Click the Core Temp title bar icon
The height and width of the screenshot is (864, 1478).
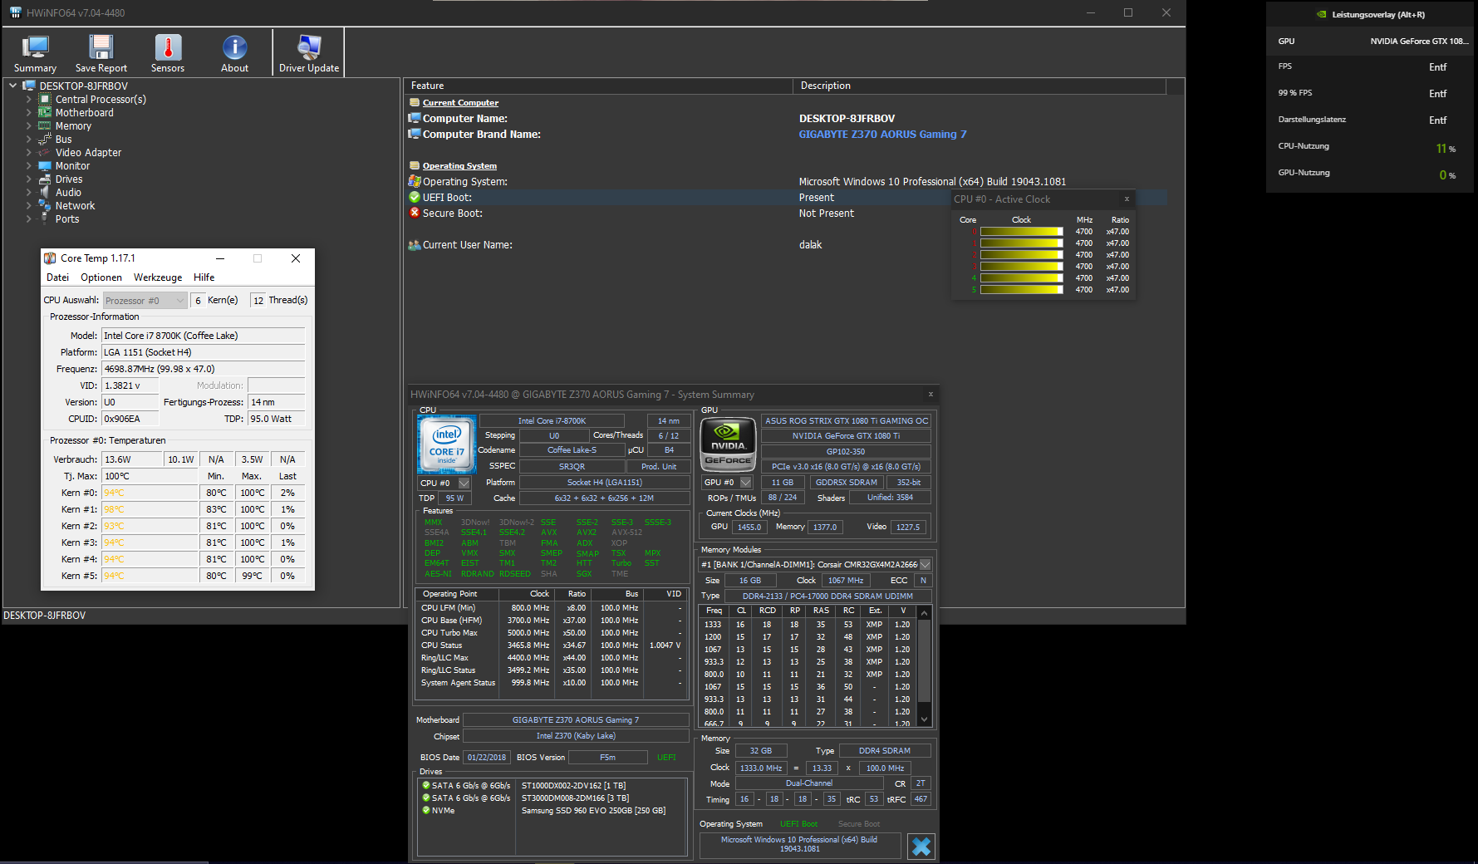[50, 258]
